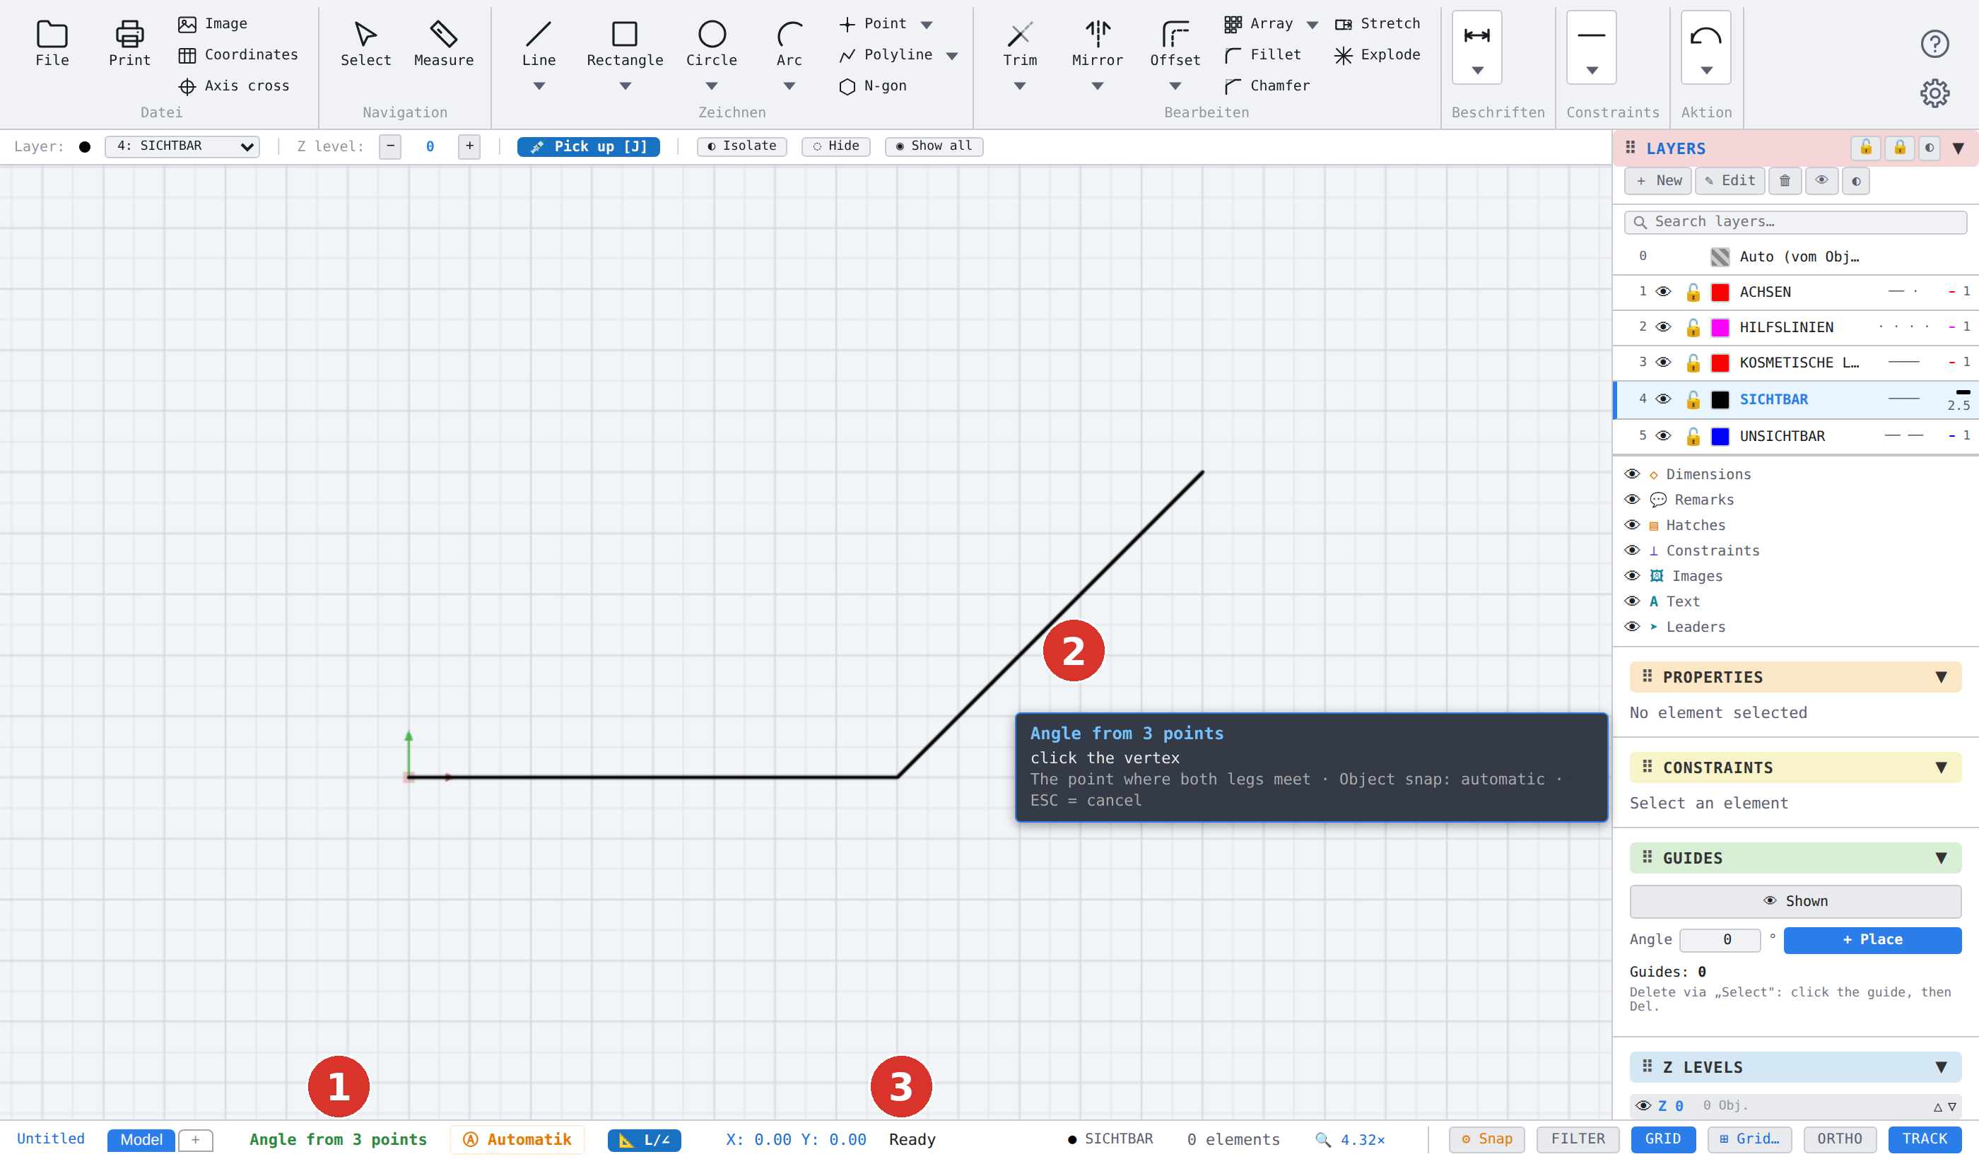
Task: Open the settings gear icon
Action: coord(1935,93)
